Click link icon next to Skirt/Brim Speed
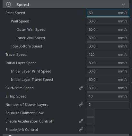 point(81,88)
